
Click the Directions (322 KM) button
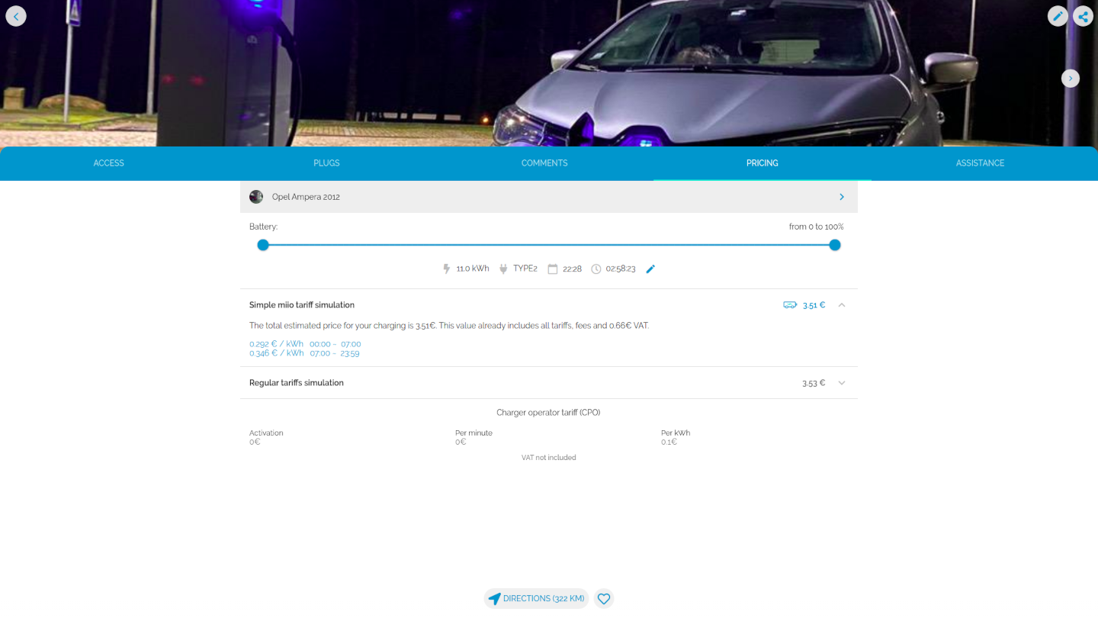pyautogui.click(x=536, y=599)
